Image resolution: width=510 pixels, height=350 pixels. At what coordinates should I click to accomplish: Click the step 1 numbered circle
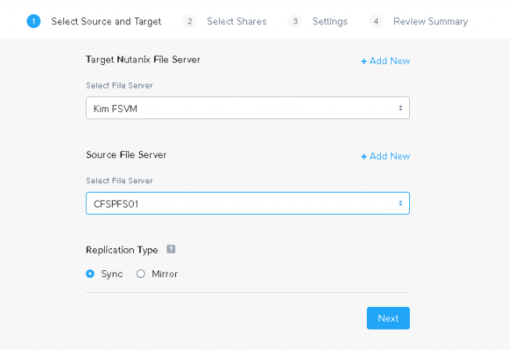point(34,21)
